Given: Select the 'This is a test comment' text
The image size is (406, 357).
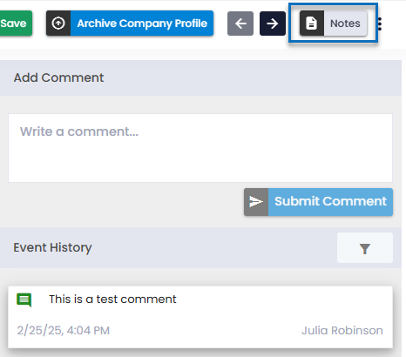Looking at the screenshot, I should 112,300.
